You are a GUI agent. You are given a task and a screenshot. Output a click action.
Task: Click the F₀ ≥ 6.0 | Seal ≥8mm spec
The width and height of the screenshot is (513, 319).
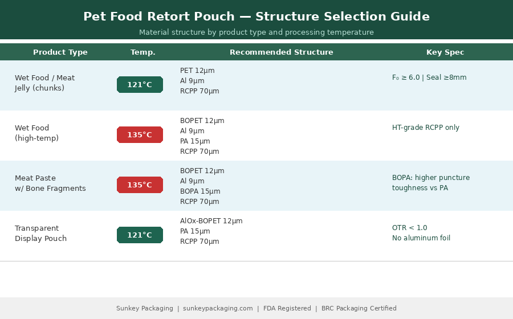coord(429,77)
